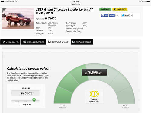Viewport: 151px width, 113px height.
Task: Open the Future Value tab
Action: coord(82,42)
